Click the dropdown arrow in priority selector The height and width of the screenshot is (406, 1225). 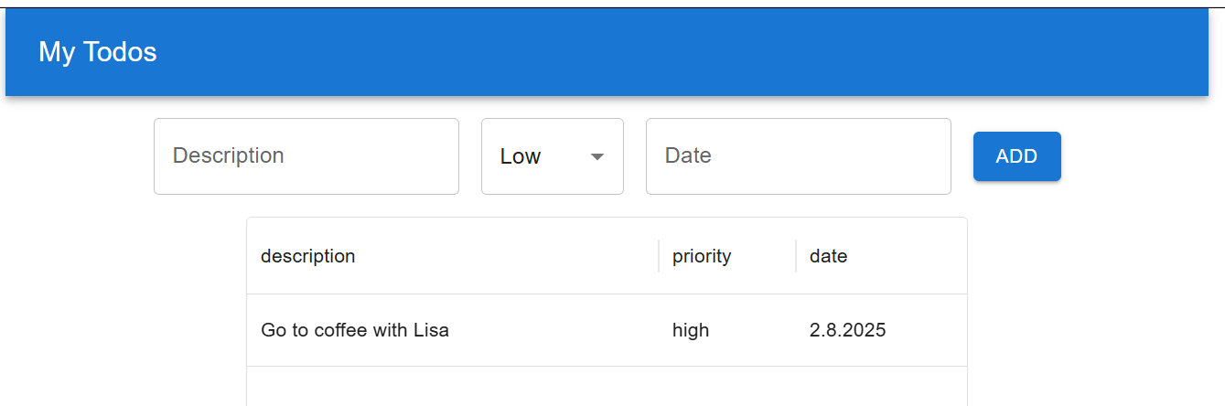(x=597, y=156)
